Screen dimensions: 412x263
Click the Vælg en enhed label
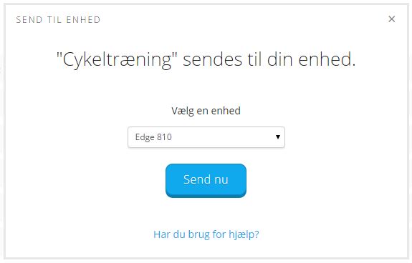pyautogui.click(x=206, y=111)
